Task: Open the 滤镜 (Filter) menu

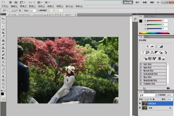Action: (50, 6)
